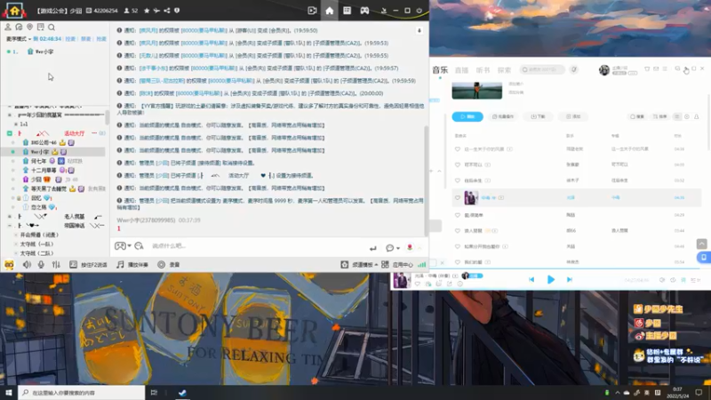Click the batch operation button
Image resolution: width=711 pixels, height=400 pixels.
click(x=503, y=116)
